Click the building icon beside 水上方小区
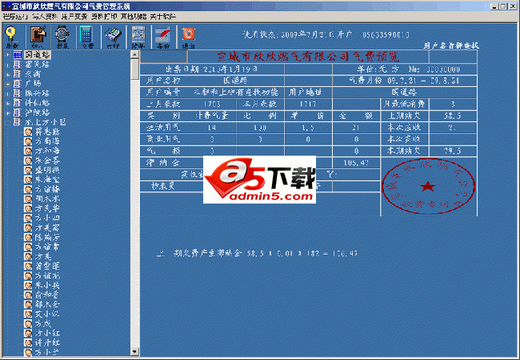The width and height of the screenshot is (520, 360). coord(18,122)
